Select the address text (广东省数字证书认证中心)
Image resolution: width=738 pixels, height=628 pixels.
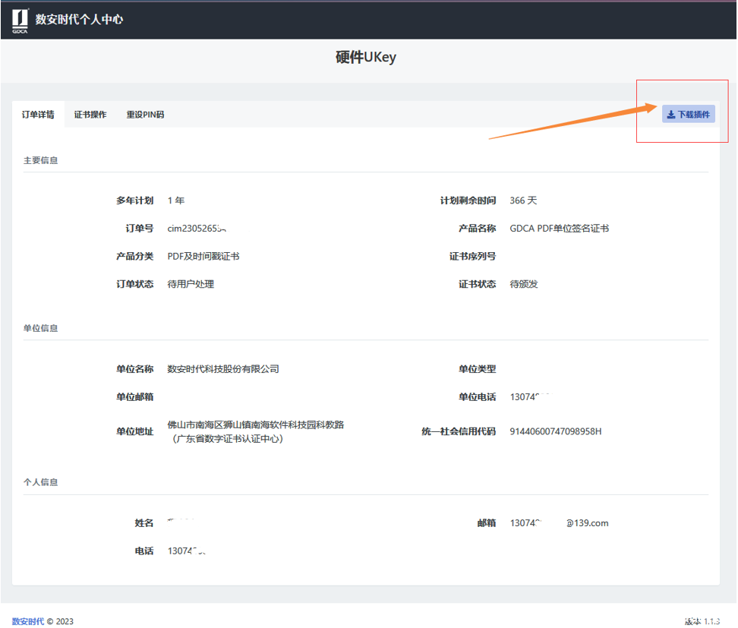coord(227,439)
